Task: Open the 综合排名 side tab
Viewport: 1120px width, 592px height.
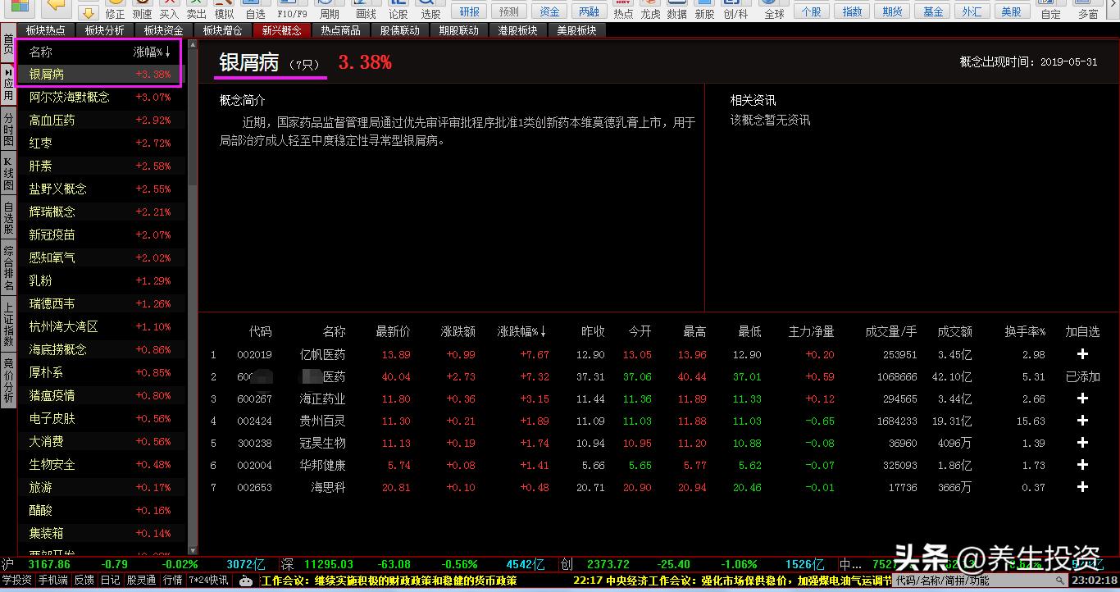Action: coord(8,269)
